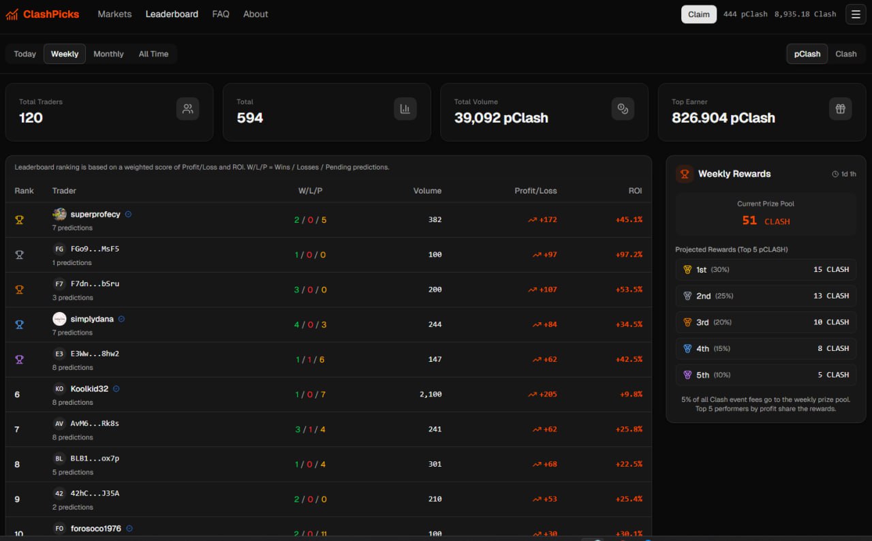Sort table by ROI column header
872x541 pixels.
635,191
